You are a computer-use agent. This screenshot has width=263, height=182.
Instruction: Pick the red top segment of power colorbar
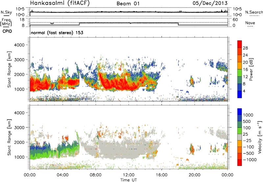(x=240, y=44)
